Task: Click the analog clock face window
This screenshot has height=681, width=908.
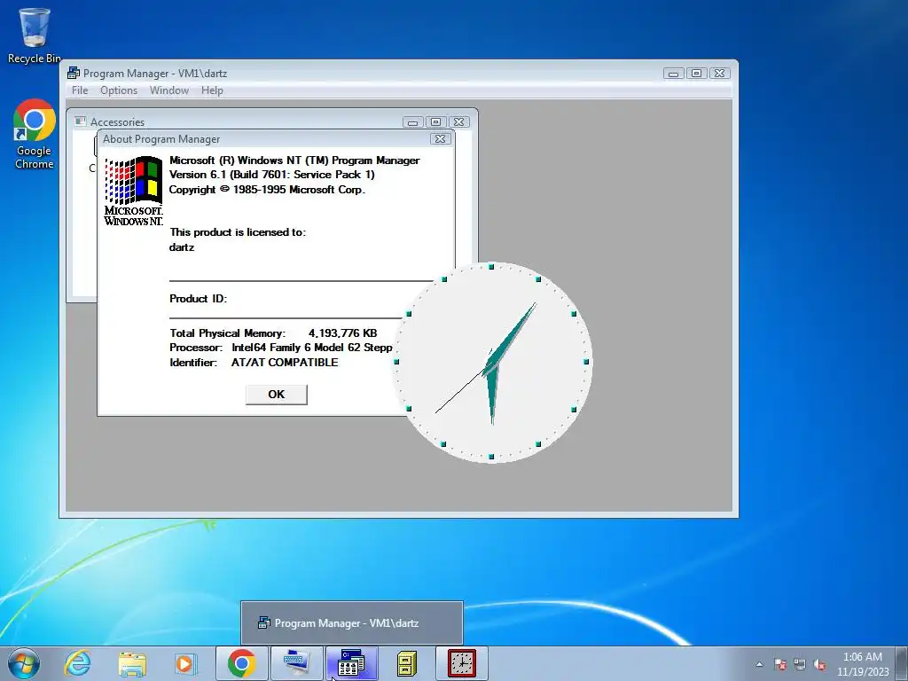Action: point(492,362)
